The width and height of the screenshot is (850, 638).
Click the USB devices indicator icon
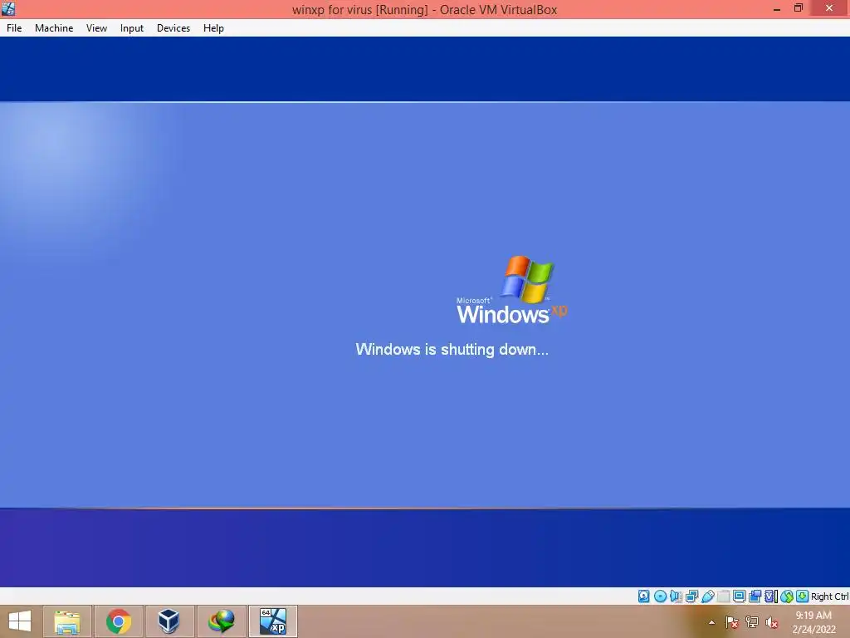(x=708, y=596)
